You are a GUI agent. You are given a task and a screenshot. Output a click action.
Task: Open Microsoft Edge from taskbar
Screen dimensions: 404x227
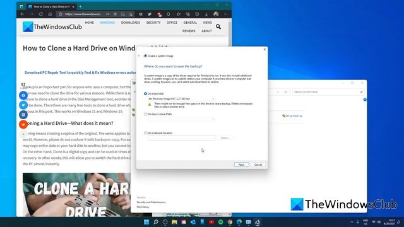point(239,222)
